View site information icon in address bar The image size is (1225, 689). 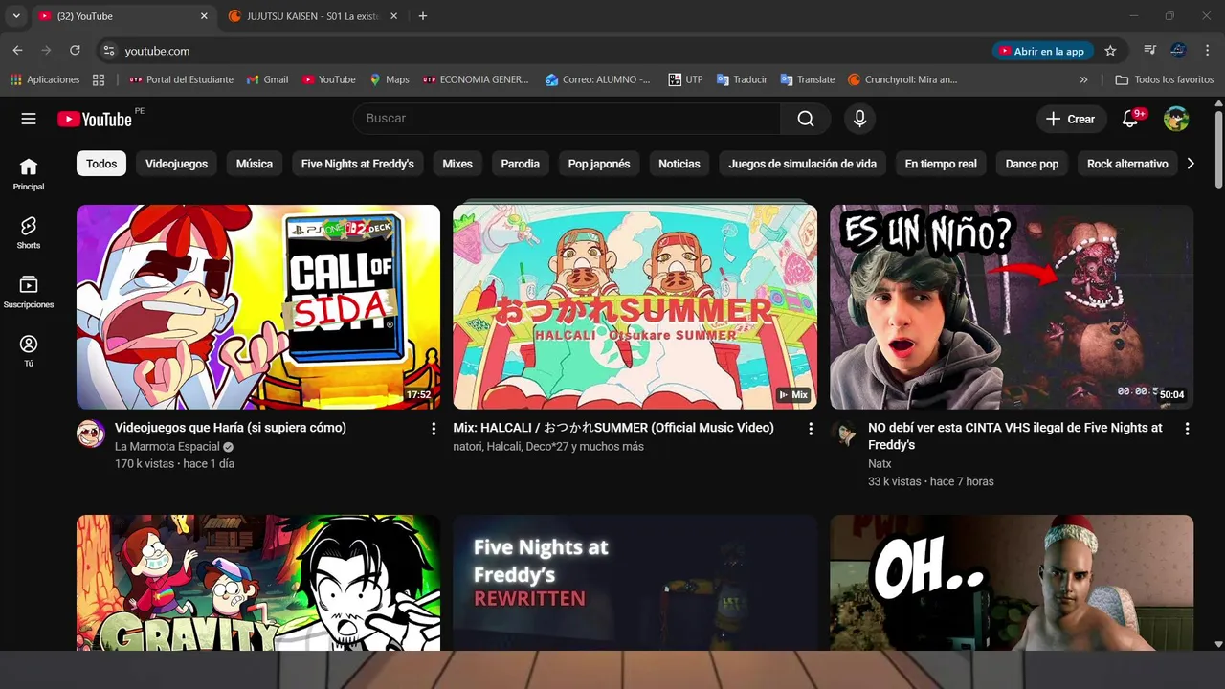(109, 51)
